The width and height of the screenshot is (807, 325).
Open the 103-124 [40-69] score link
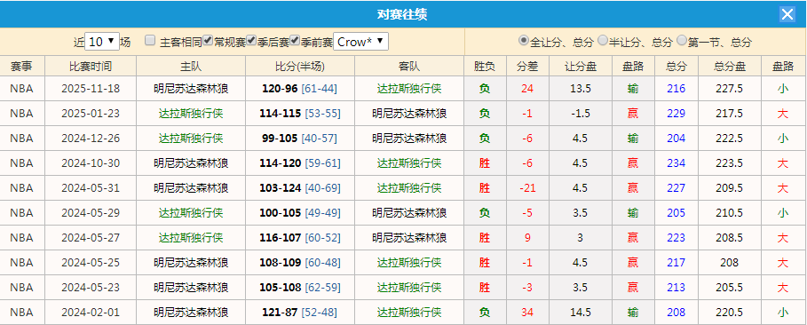[x=300, y=188]
